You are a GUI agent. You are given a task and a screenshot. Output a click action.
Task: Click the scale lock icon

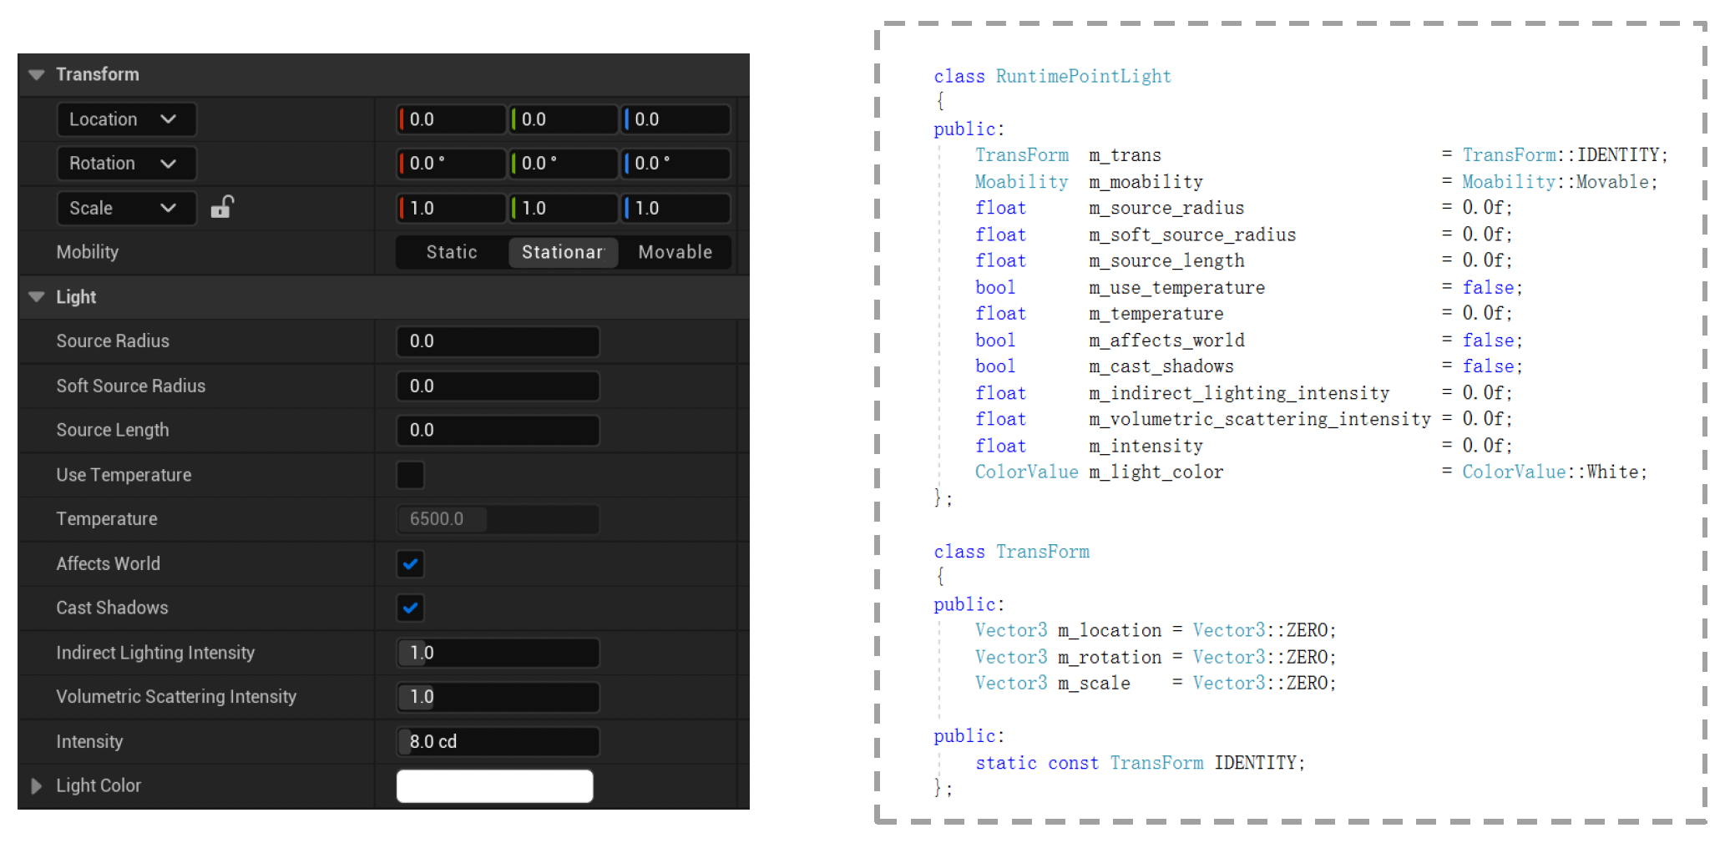[x=221, y=207]
